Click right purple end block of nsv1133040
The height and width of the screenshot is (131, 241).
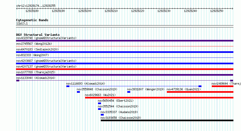pyautogui.click(x=232, y=81)
